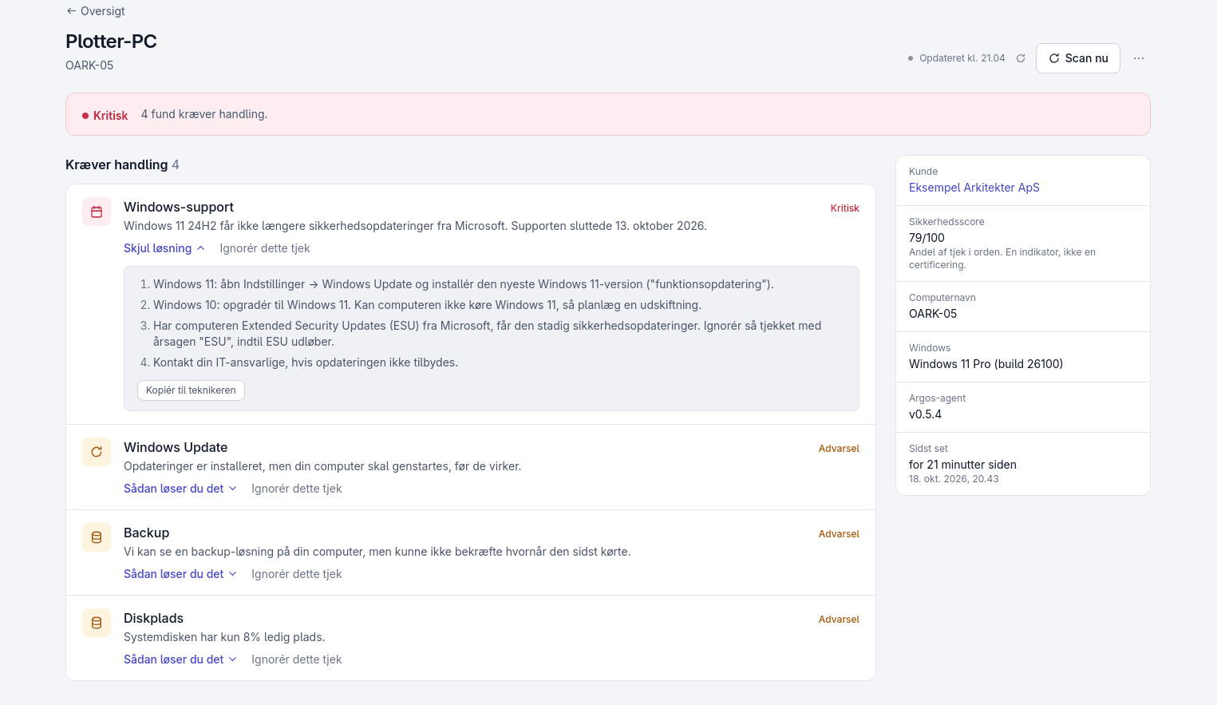The image size is (1217, 705).
Task: Go back to Oversigt
Action: click(96, 11)
